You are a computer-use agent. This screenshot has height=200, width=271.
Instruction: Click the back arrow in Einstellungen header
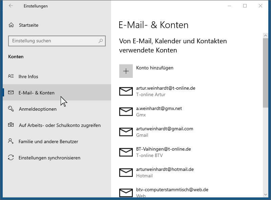pos(11,6)
